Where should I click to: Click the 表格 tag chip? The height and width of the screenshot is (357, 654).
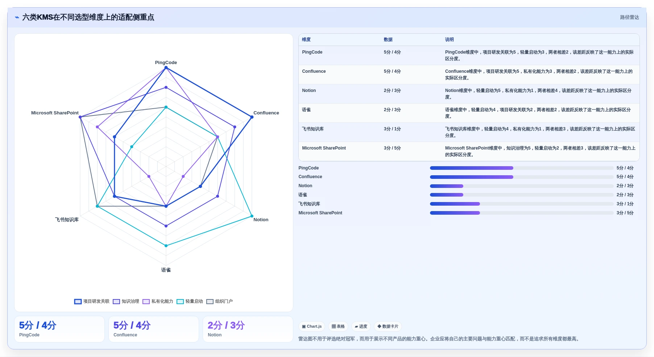[338, 326]
